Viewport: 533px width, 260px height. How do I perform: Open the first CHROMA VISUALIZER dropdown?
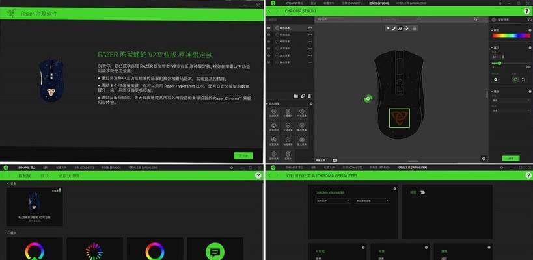(x=333, y=201)
